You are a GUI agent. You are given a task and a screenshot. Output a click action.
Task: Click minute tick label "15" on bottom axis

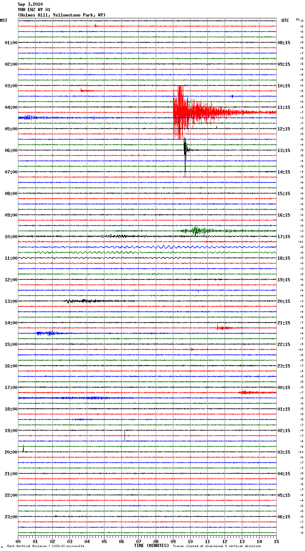pos(276,541)
